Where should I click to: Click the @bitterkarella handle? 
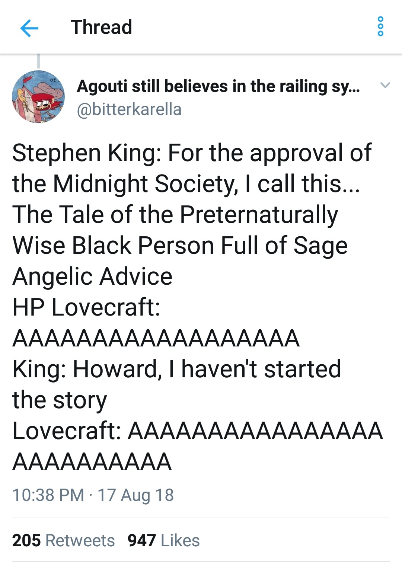coord(129,110)
